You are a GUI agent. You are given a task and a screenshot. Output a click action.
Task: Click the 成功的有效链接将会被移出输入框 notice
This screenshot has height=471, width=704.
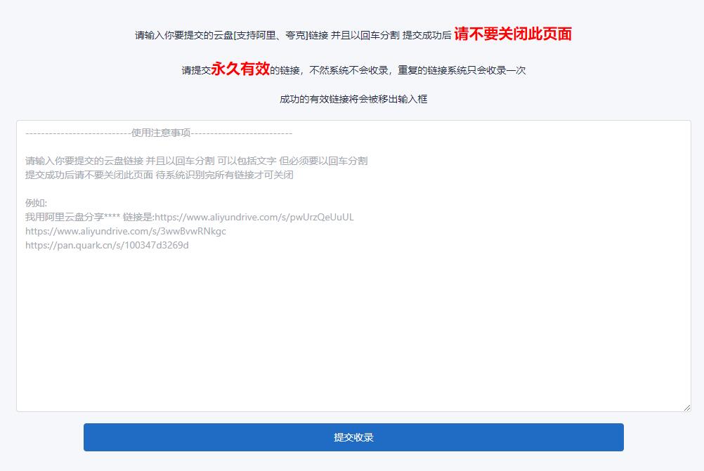[x=353, y=99]
